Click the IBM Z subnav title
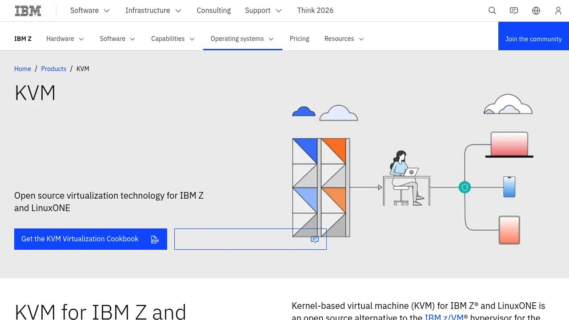 (23, 39)
